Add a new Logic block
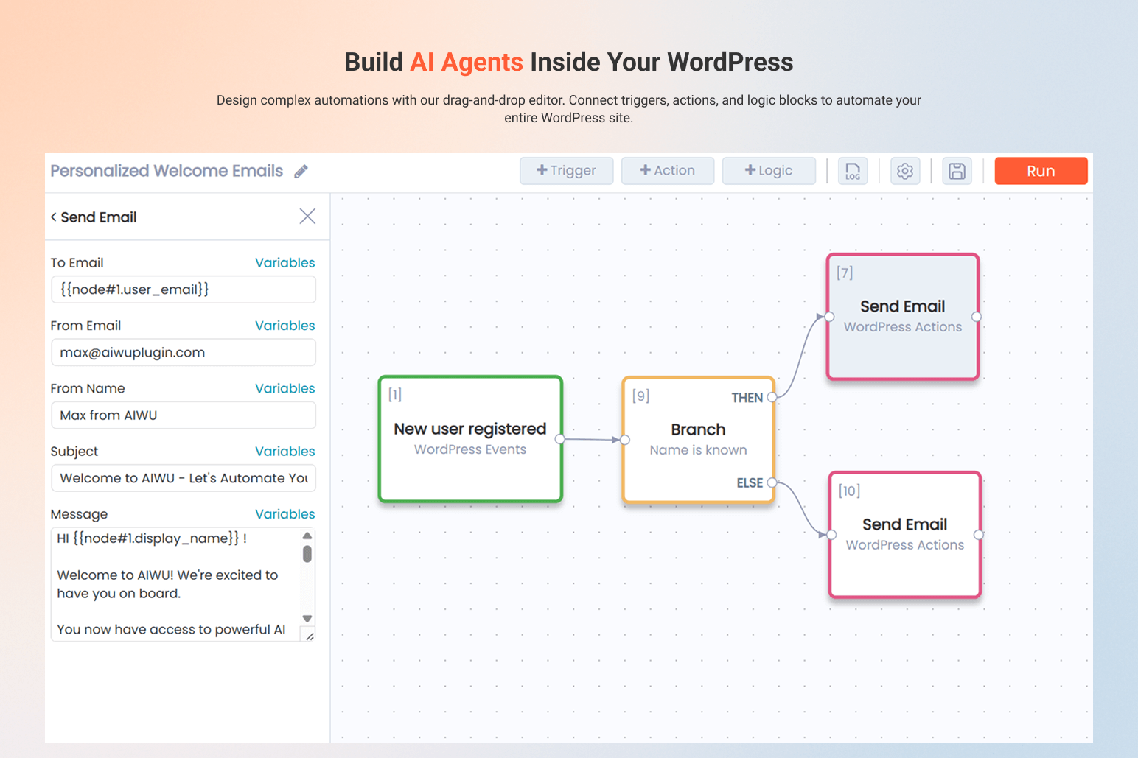1138x758 pixels. (769, 171)
